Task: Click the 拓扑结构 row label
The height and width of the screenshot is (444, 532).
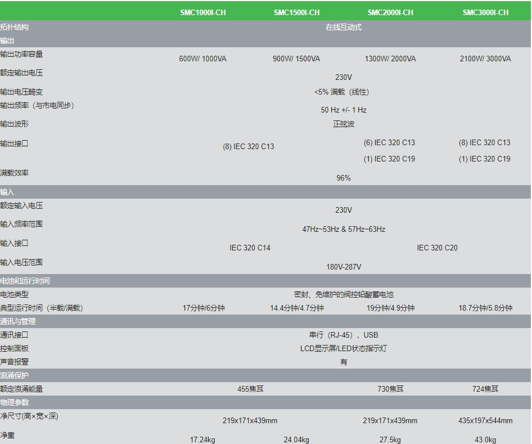Action: tap(15, 27)
